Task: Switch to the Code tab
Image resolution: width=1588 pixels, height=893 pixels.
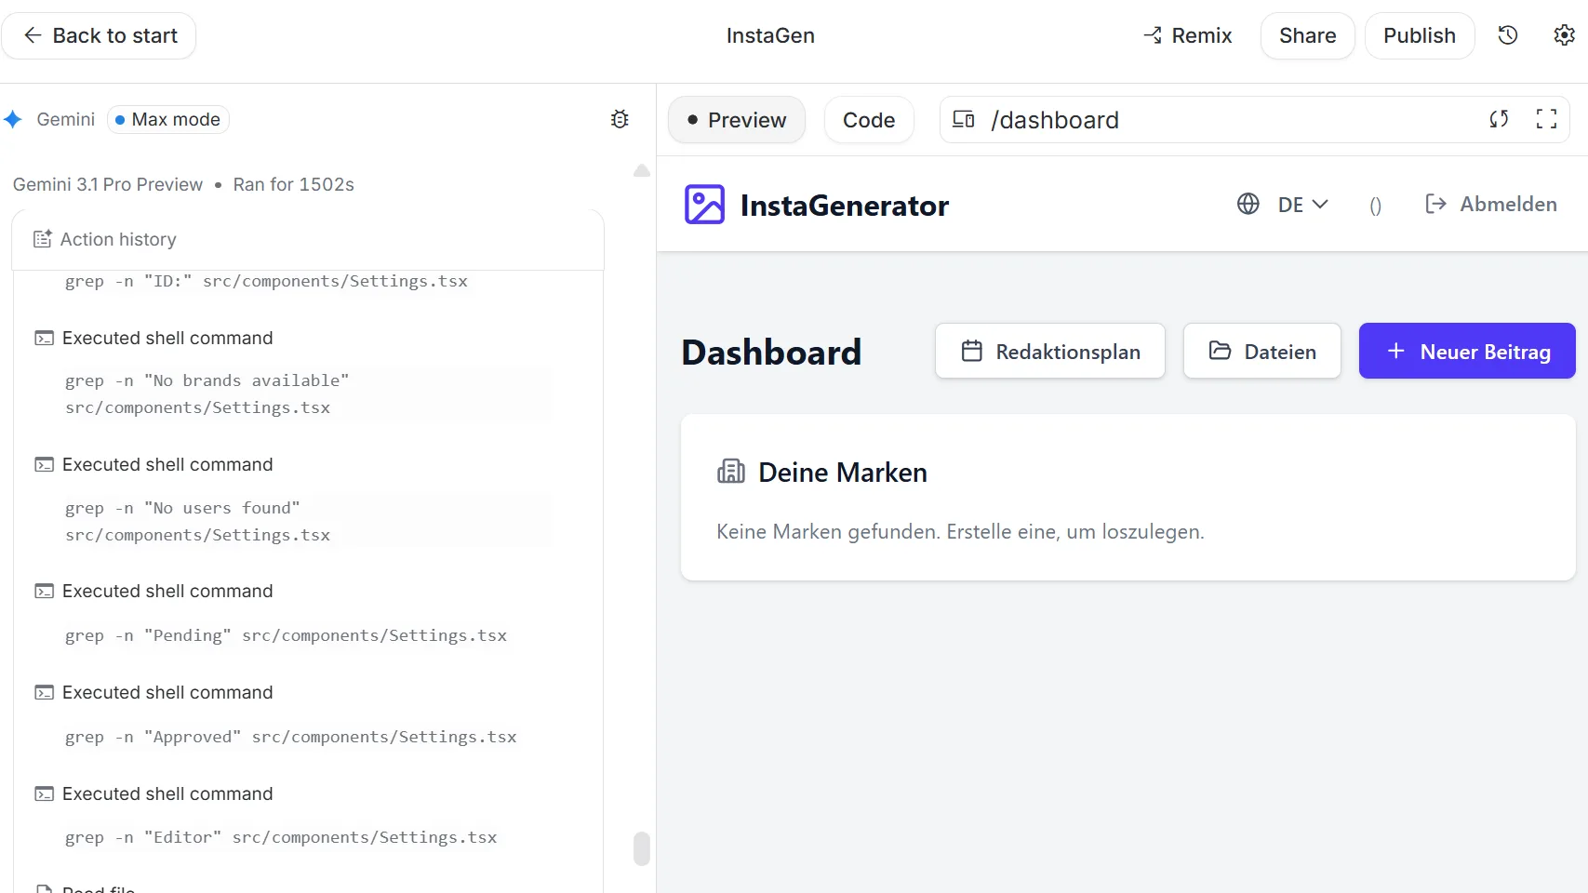Action: (x=868, y=120)
